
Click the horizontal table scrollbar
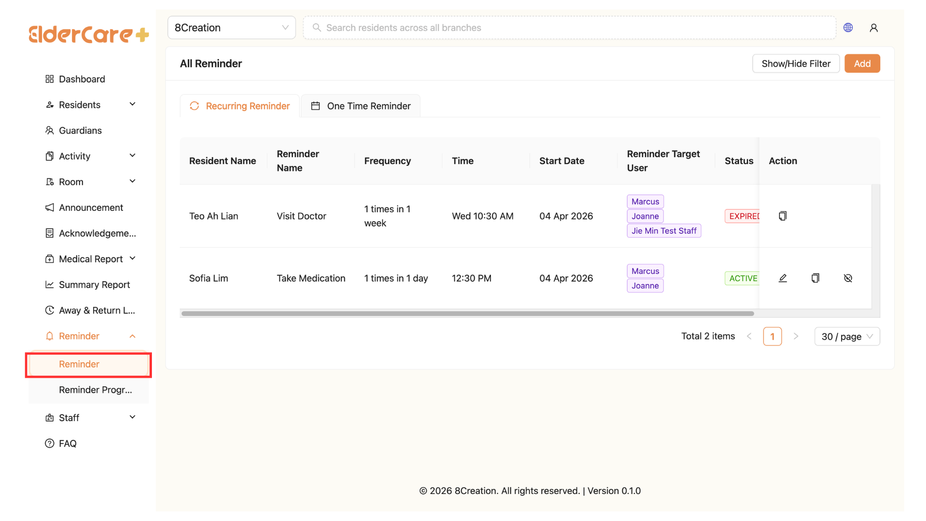pyautogui.click(x=467, y=314)
